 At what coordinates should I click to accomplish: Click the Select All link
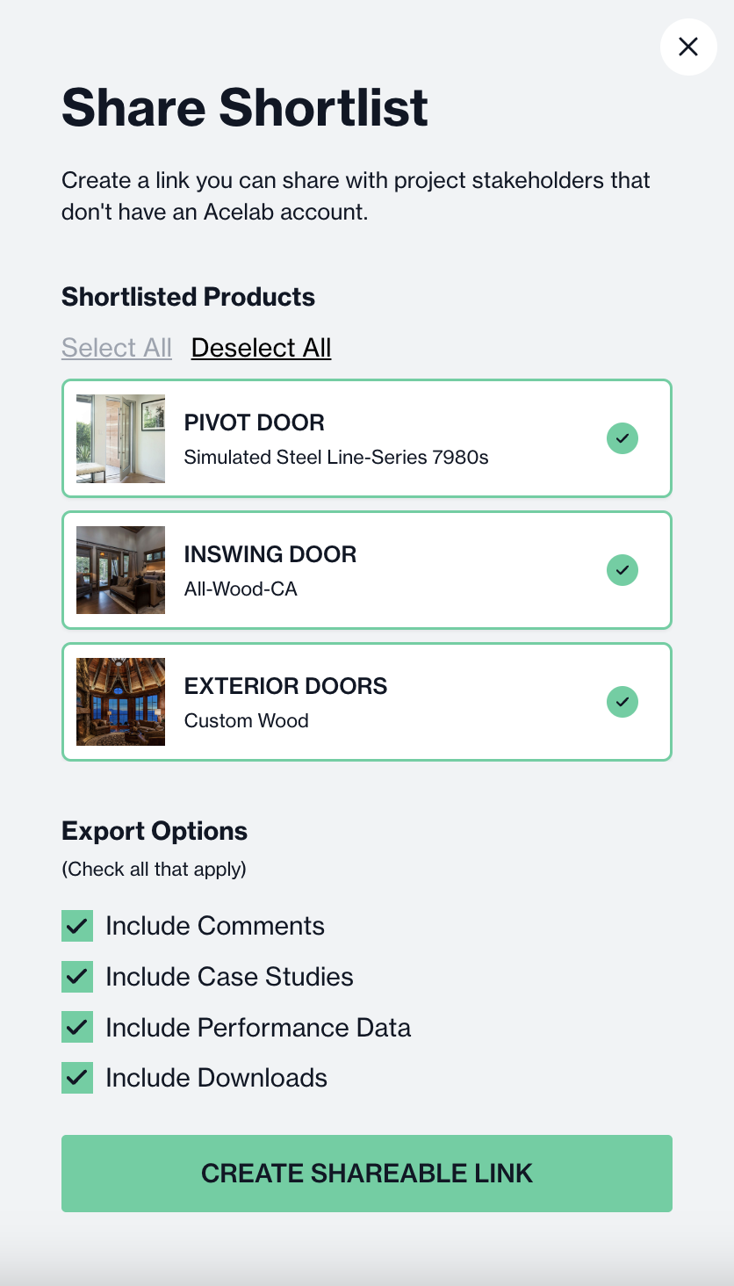[x=117, y=348]
